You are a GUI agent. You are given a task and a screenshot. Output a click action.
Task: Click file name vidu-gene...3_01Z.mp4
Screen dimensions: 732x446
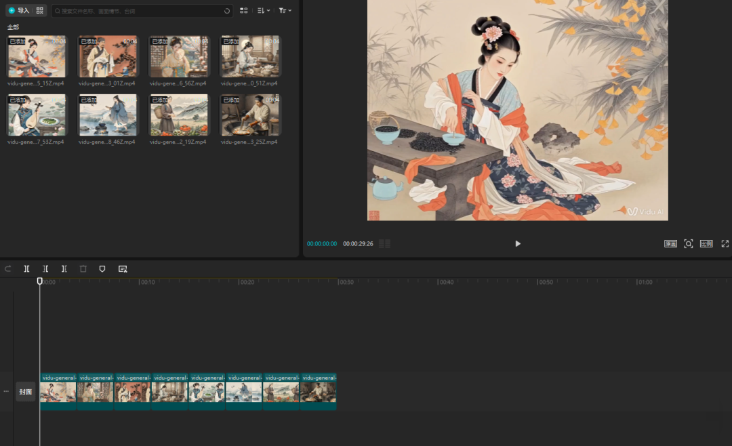pyautogui.click(x=107, y=83)
